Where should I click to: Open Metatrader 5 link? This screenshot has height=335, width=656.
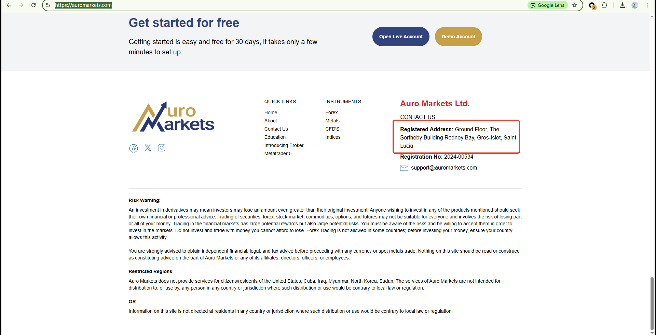point(278,153)
